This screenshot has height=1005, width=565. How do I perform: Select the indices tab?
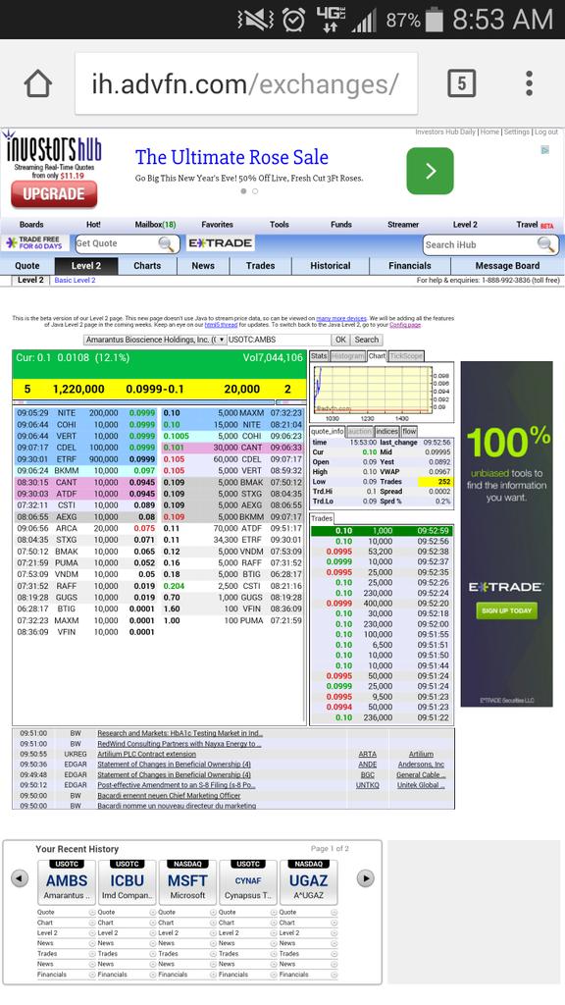tap(386, 432)
